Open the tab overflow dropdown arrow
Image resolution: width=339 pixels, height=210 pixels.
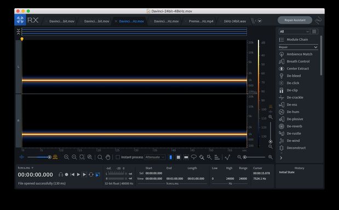click(260, 21)
